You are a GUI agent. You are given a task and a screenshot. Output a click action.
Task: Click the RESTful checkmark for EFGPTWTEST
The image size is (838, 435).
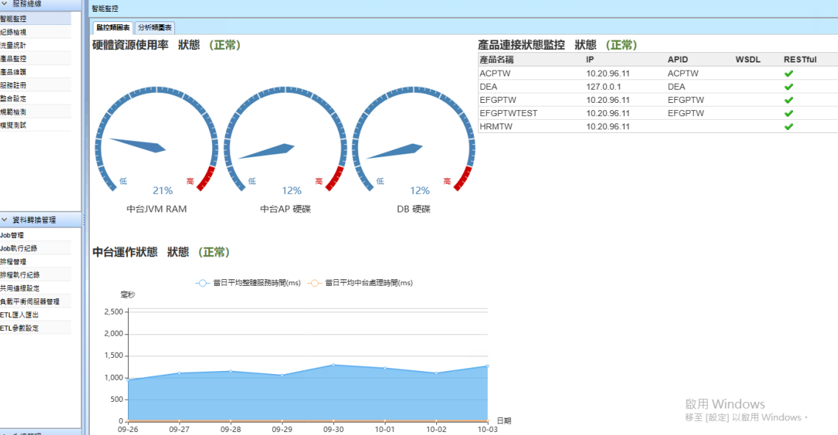(x=788, y=113)
